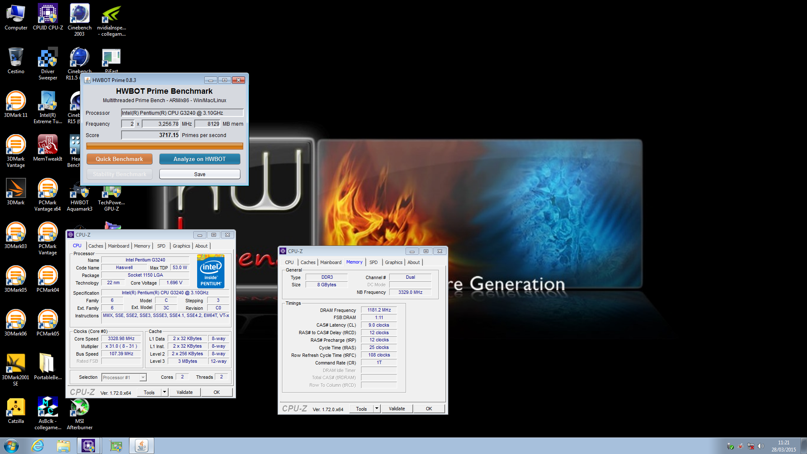
Task: Switch to CPU-Z taskbar button
Action: tap(88, 446)
